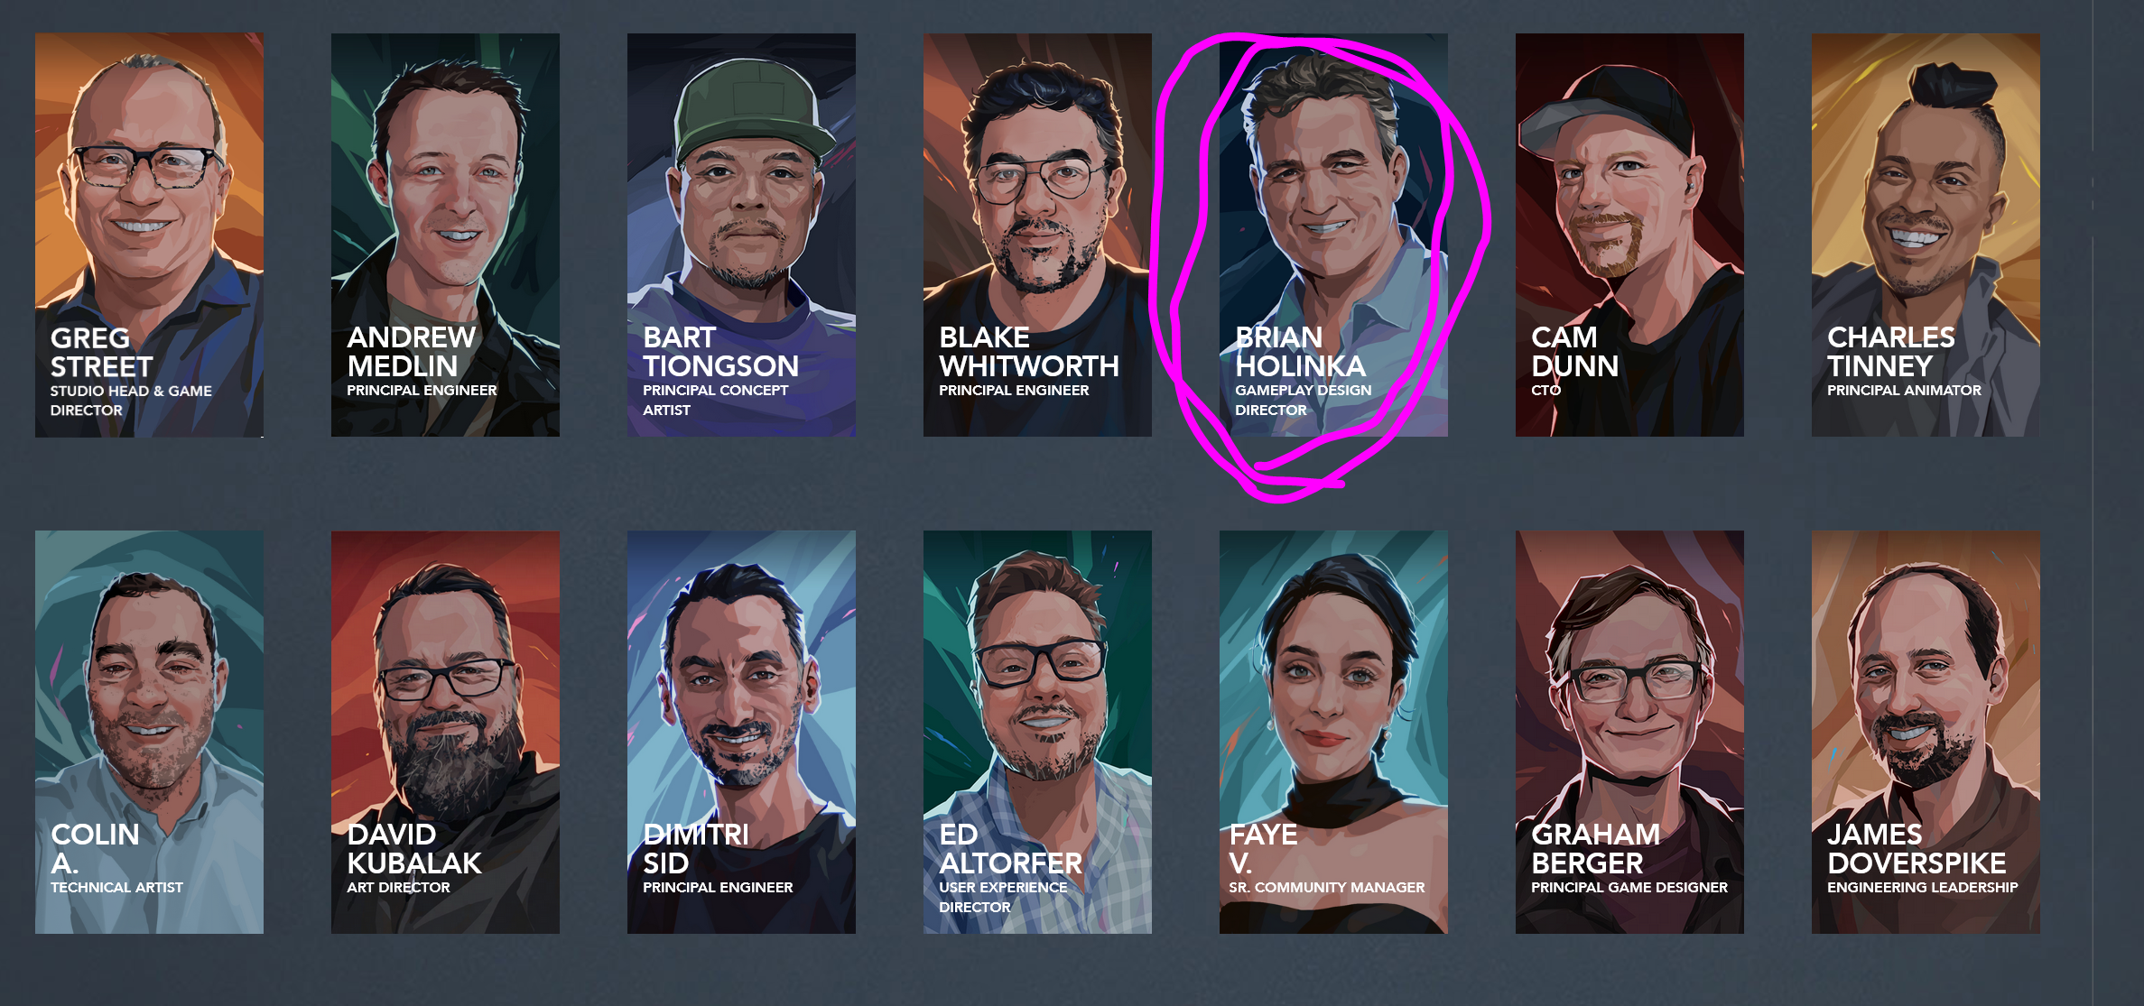The height and width of the screenshot is (1006, 2144).
Task: Click the SR. COMMUNITY MANAGER title text
Action: coord(1326,887)
